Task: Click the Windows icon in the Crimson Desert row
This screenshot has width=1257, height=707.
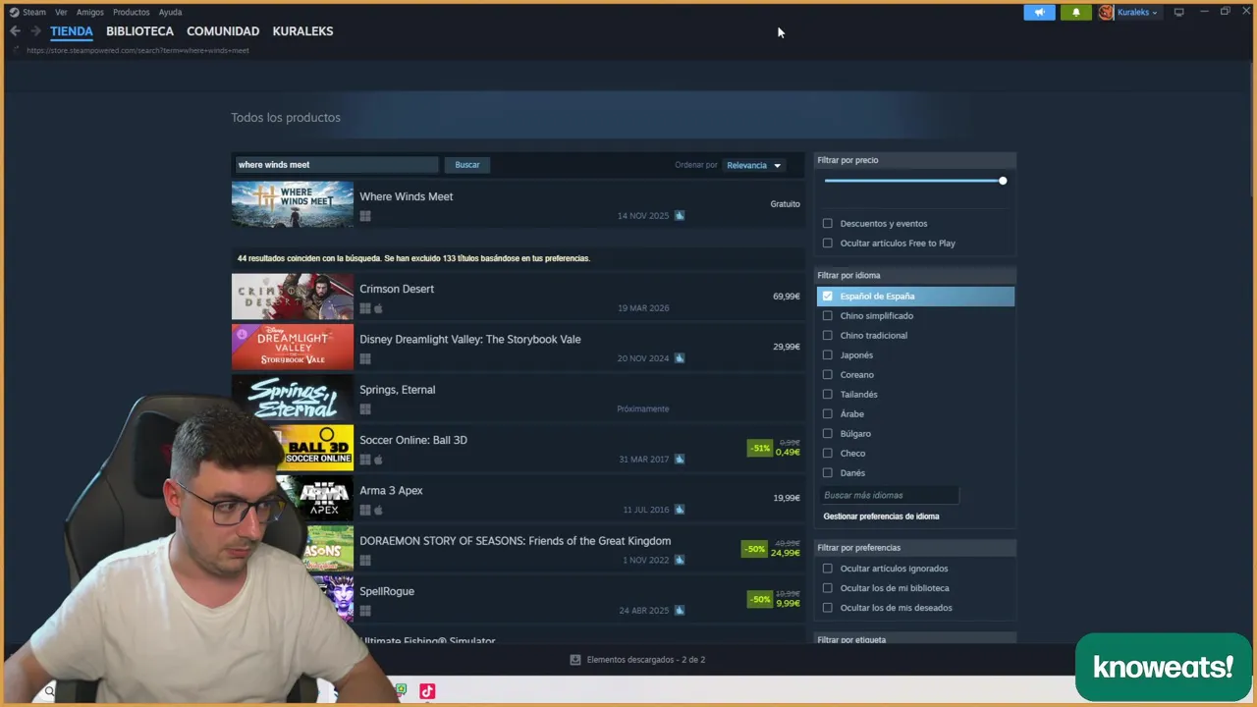Action: click(x=365, y=308)
